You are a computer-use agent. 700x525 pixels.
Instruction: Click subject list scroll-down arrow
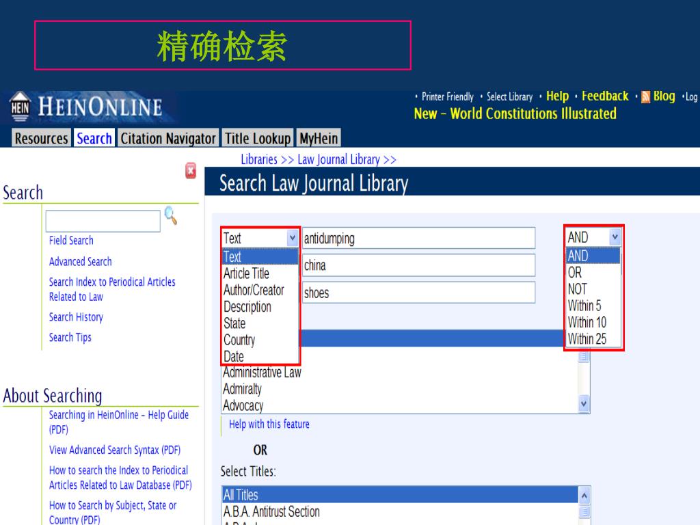(x=584, y=404)
